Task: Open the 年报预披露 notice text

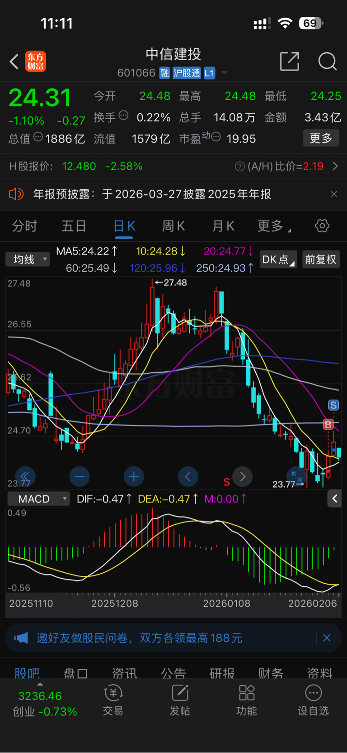Action: (152, 194)
